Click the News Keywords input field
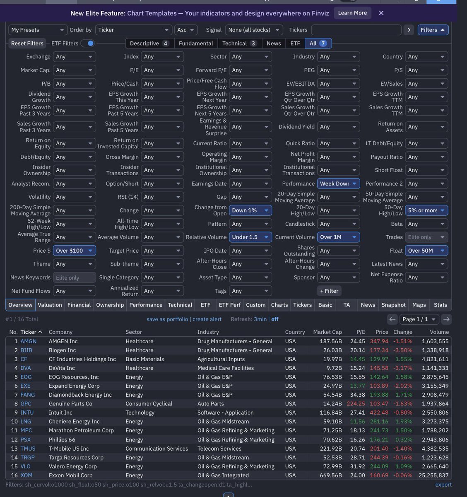The image size is (467, 497). [x=75, y=277]
